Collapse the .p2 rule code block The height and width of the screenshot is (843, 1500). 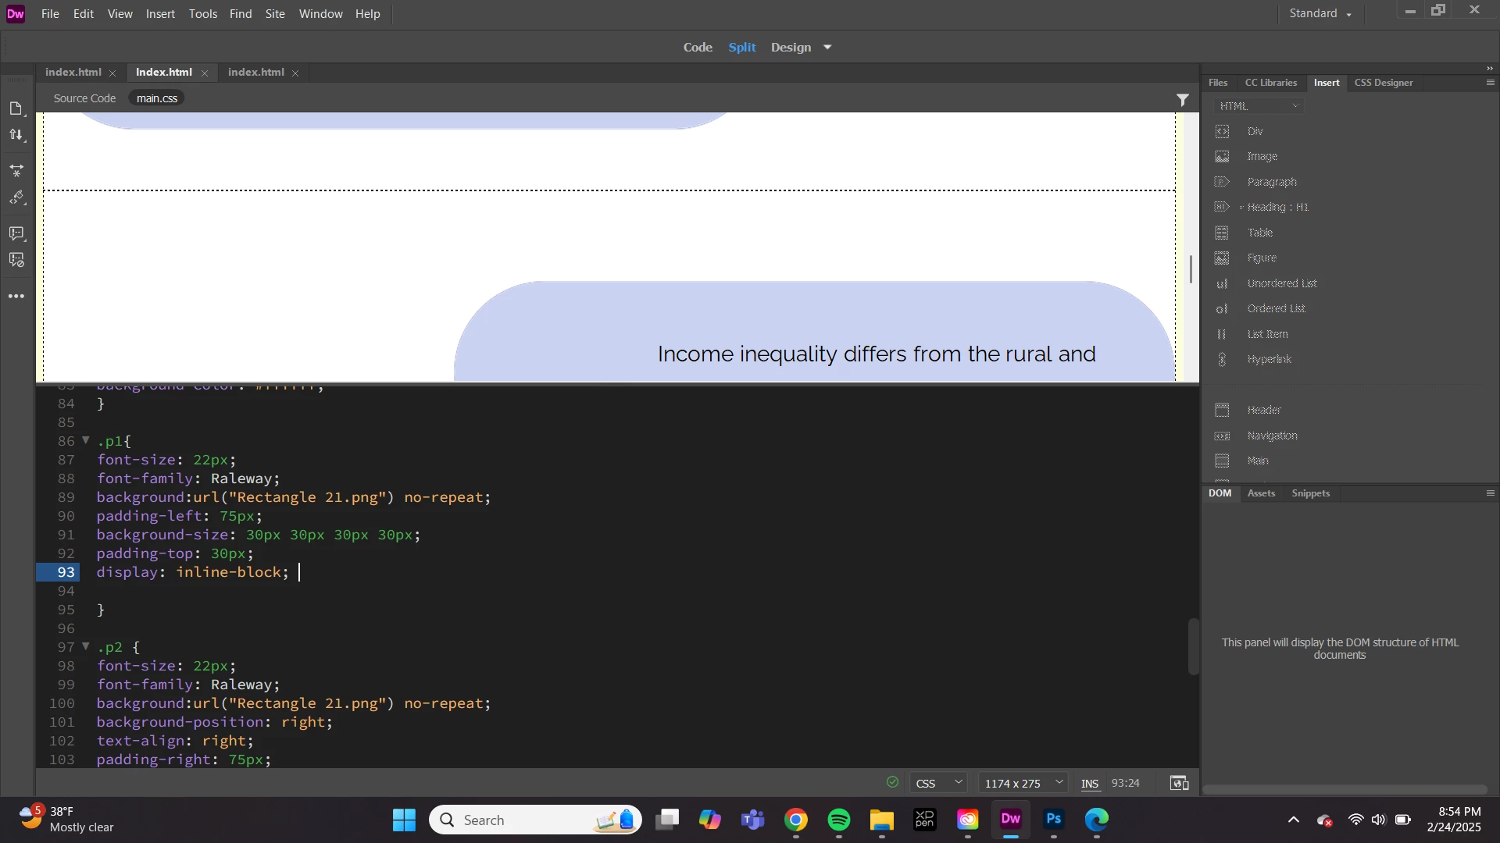[86, 647]
